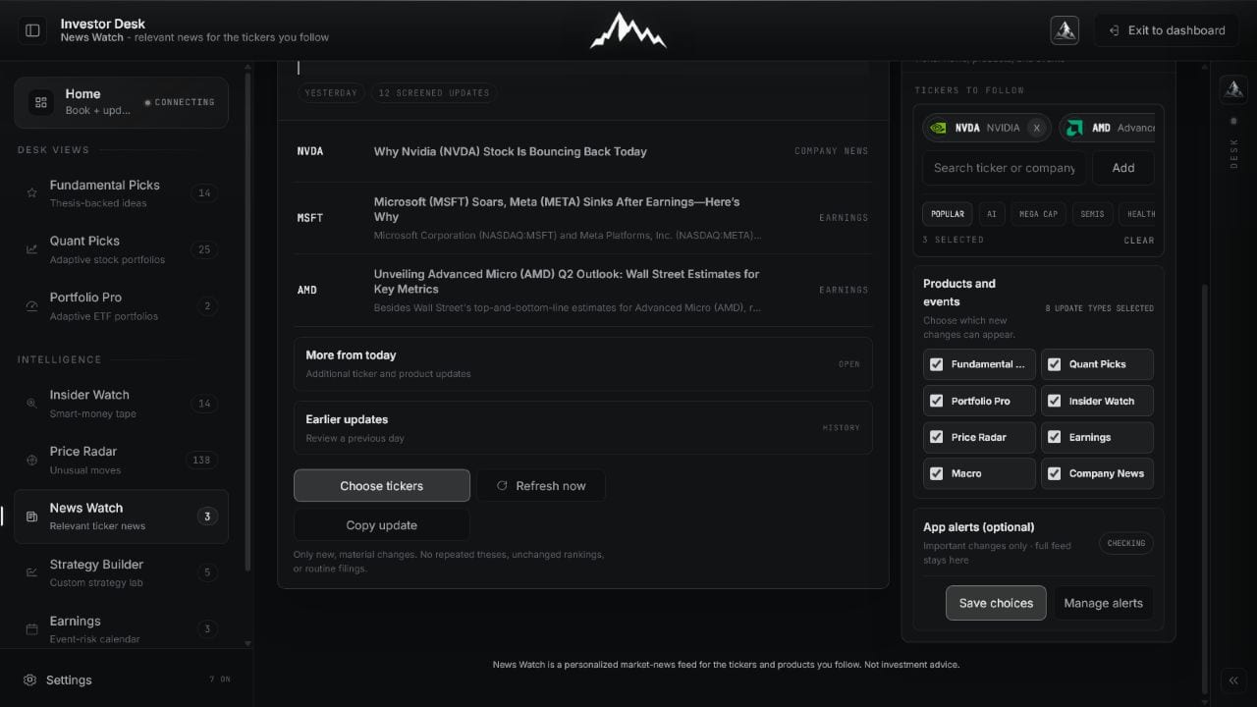Screen dimensions: 1257x707
Task: Select the Mega Cap ticker filter
Action: click(x=1036, y=214)
